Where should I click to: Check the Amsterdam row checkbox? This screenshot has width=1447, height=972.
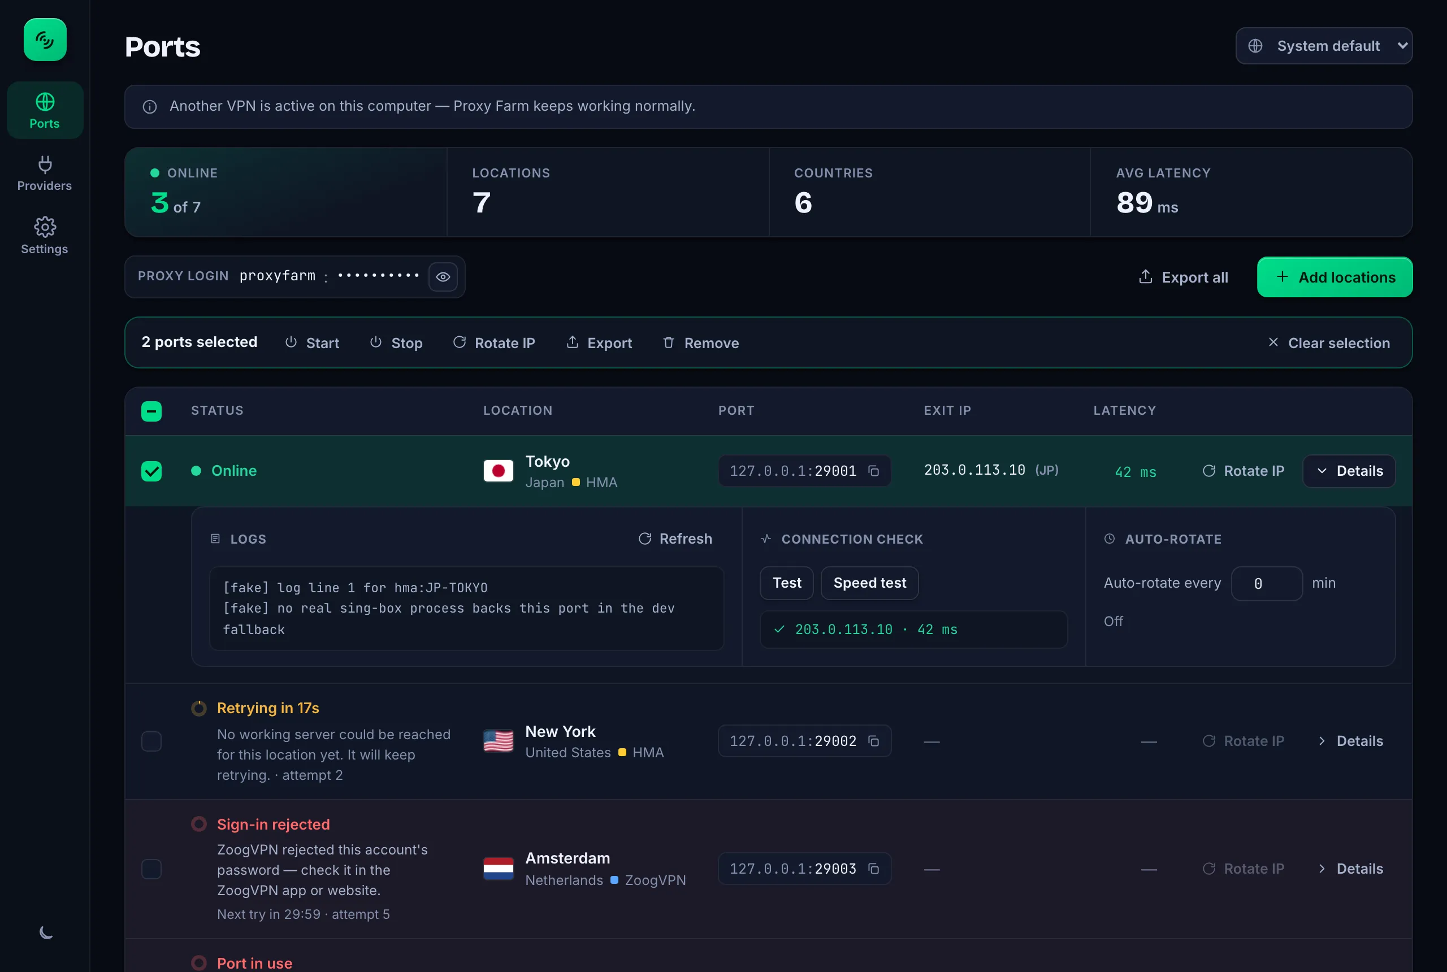151,869
